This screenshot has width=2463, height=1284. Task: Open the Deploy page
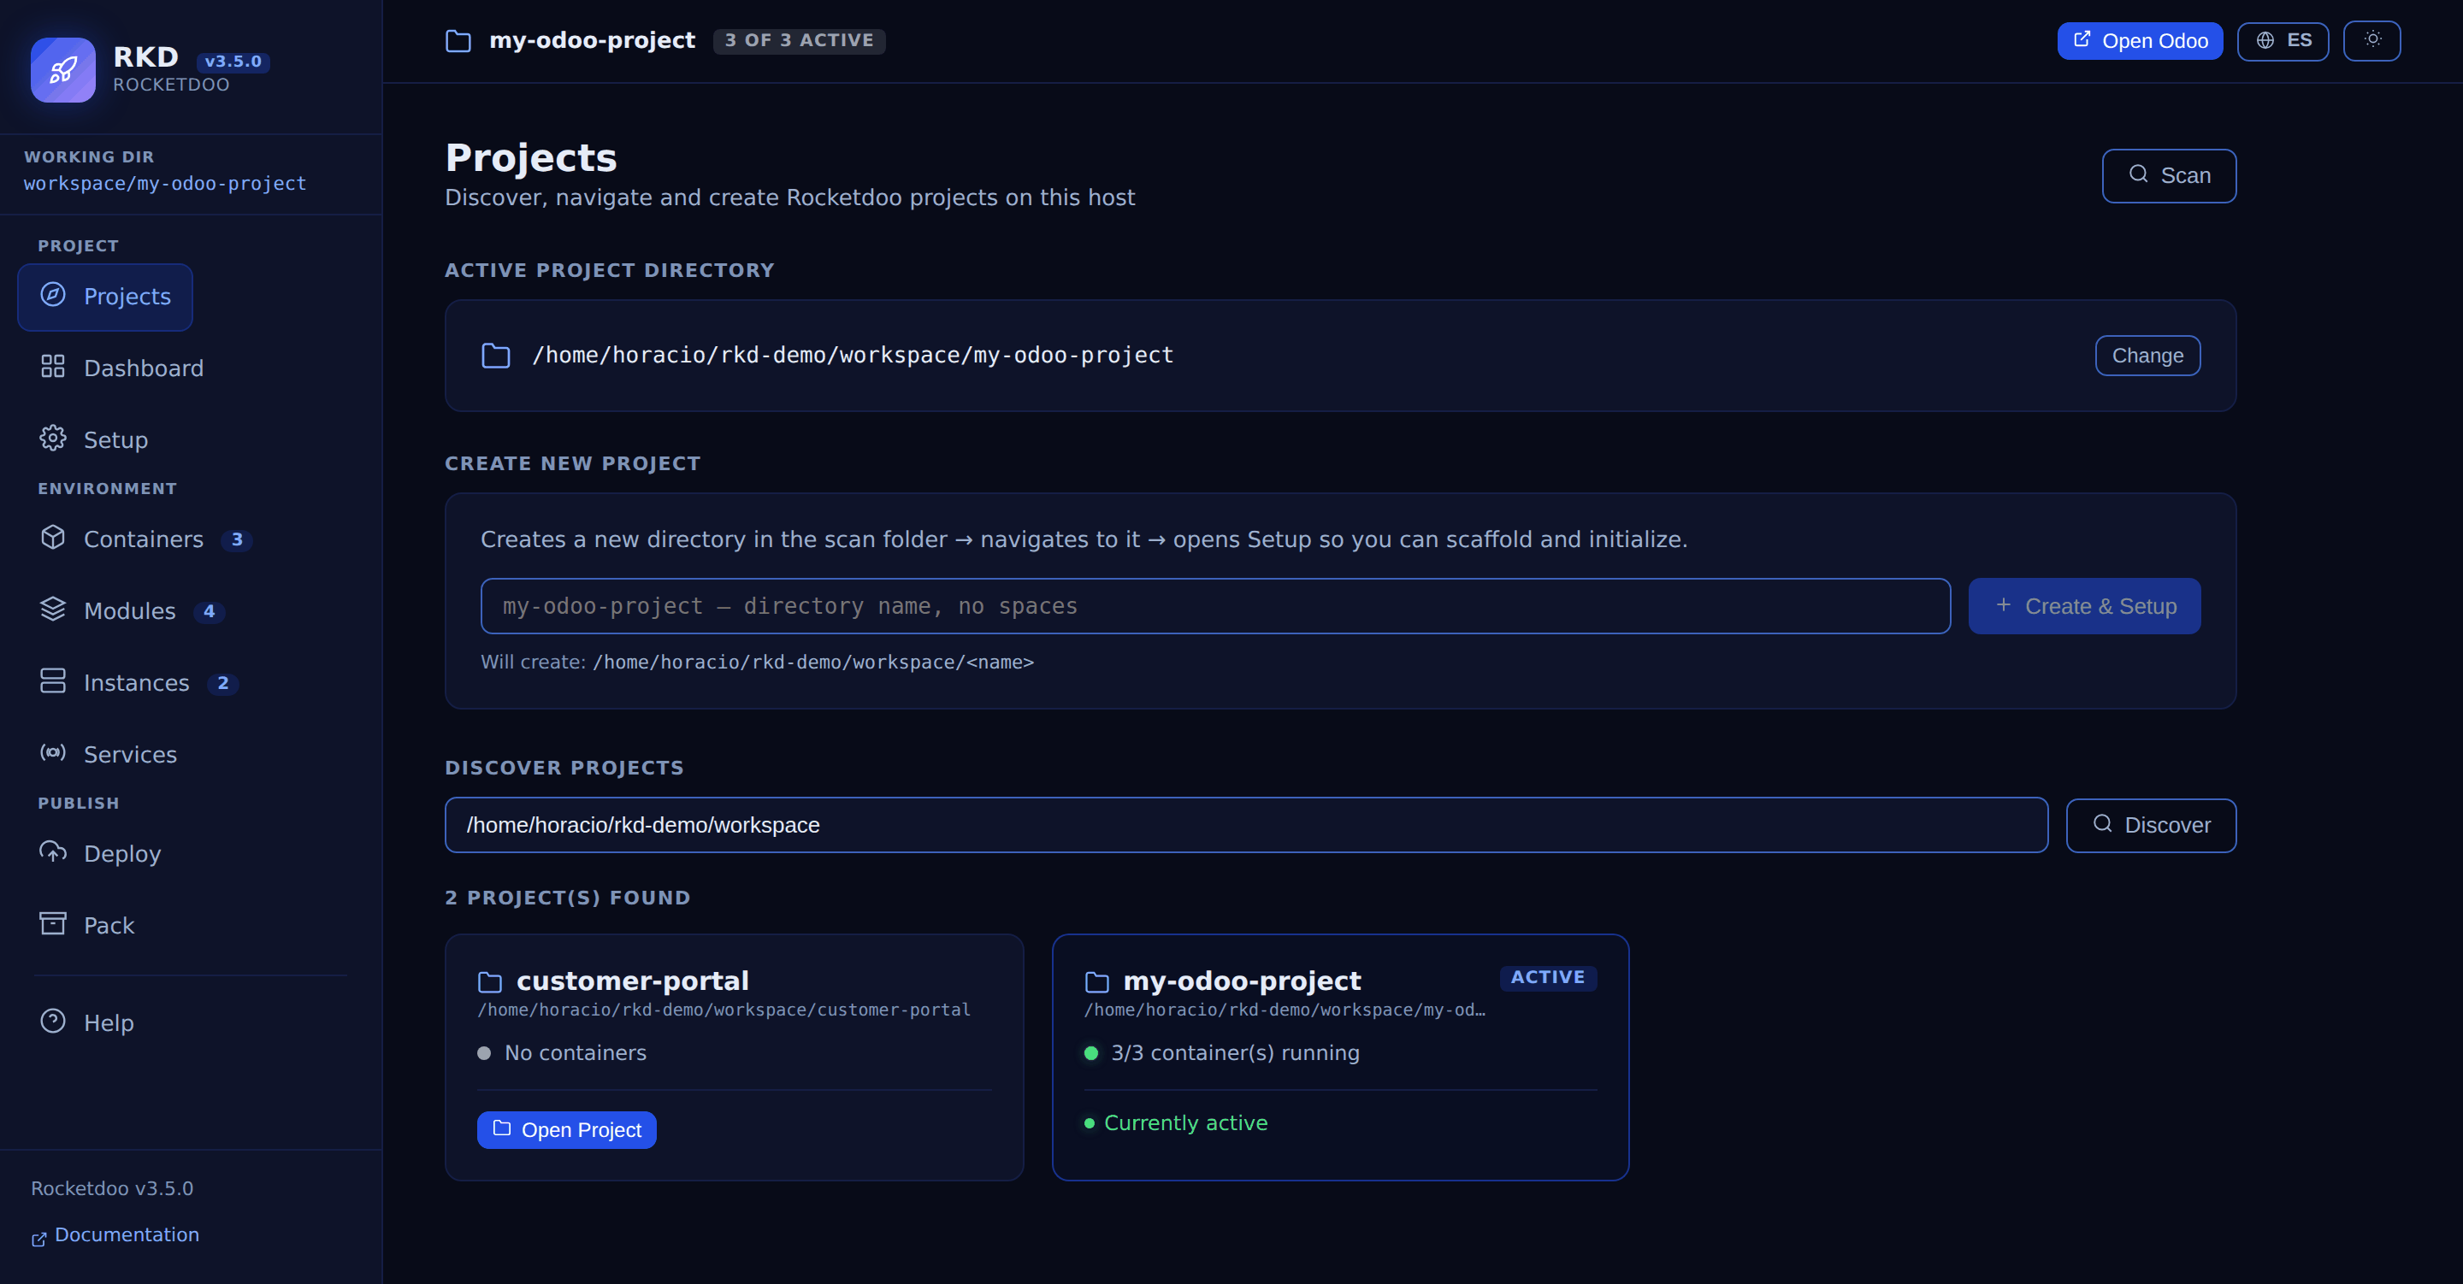pos(100,854)
